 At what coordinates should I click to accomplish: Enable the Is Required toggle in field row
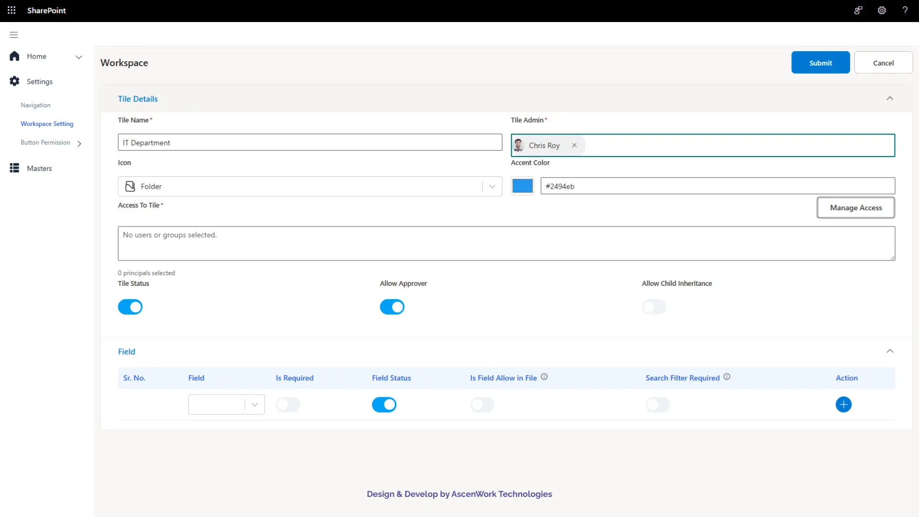[x=288, y=405]
